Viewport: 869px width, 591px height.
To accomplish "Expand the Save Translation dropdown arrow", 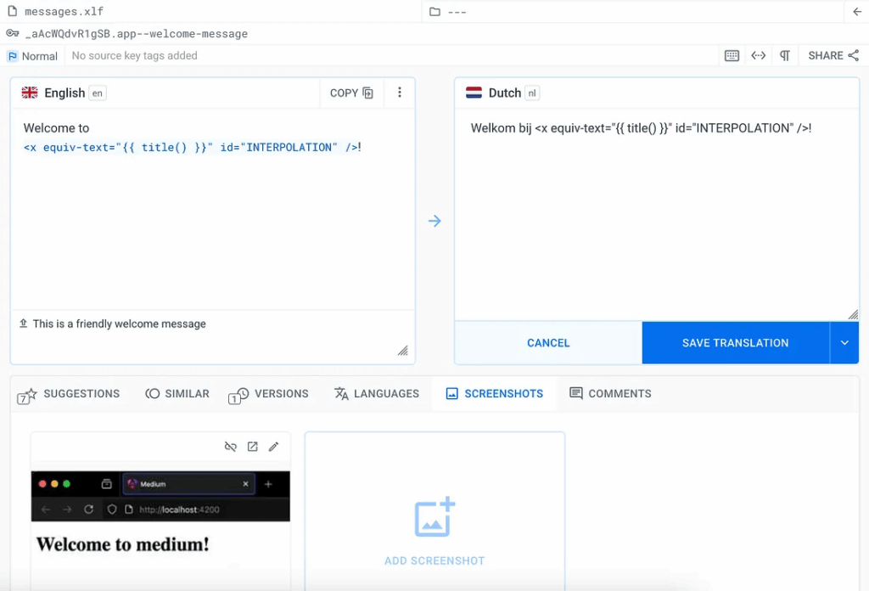I will pyautogui.click(x=844, y=343).
